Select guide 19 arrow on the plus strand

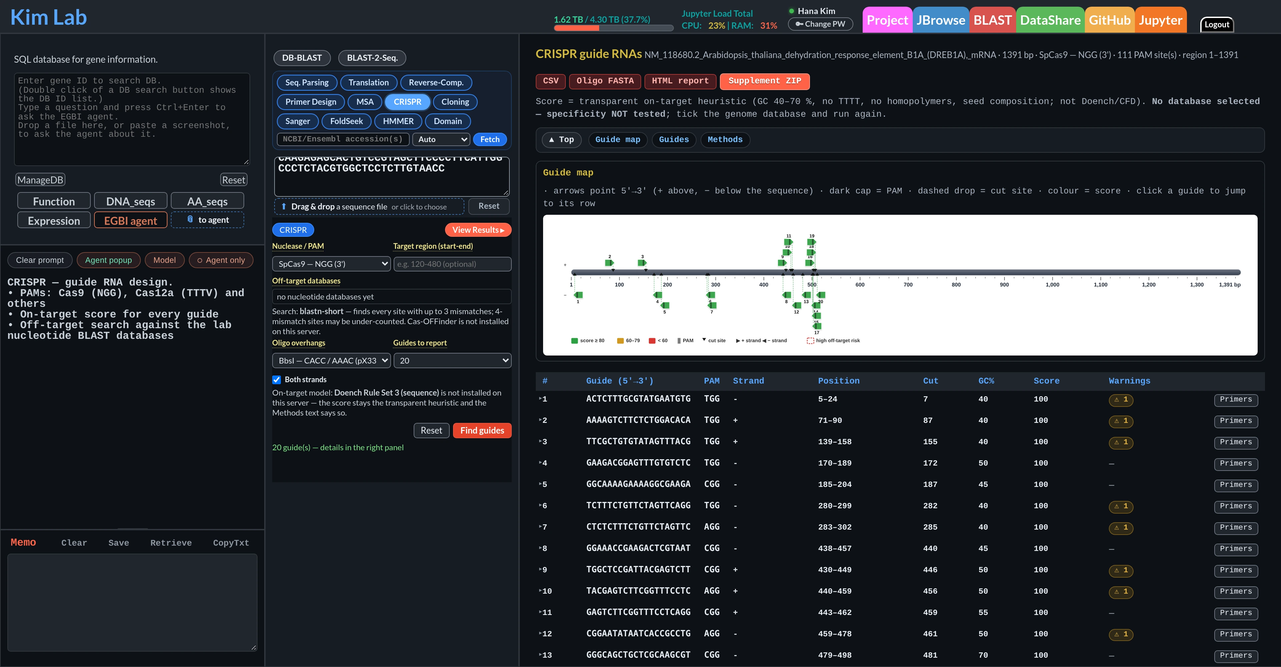[x=812, y=242]
